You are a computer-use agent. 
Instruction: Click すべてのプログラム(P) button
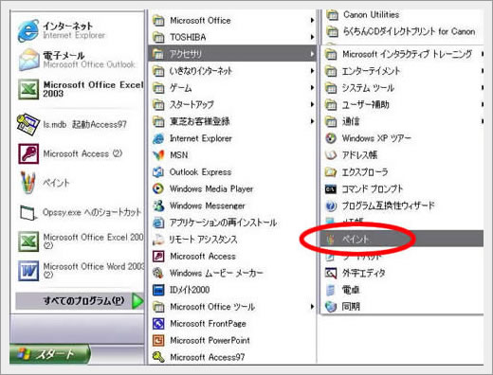click(x=80, y=301)
